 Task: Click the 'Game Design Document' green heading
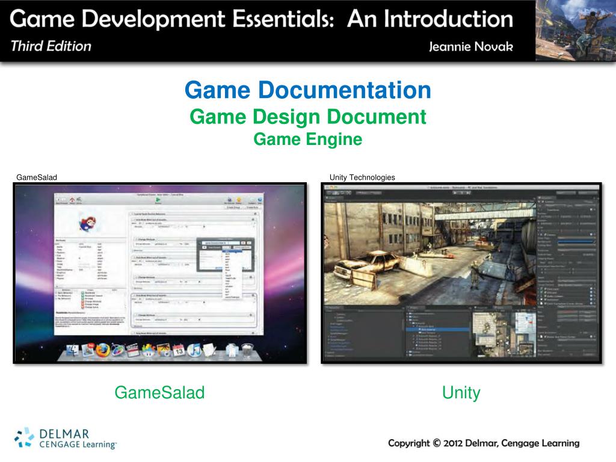308,117
